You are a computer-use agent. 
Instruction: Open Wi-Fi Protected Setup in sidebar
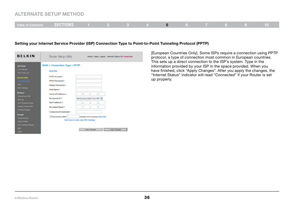click(x=25, y=103)
